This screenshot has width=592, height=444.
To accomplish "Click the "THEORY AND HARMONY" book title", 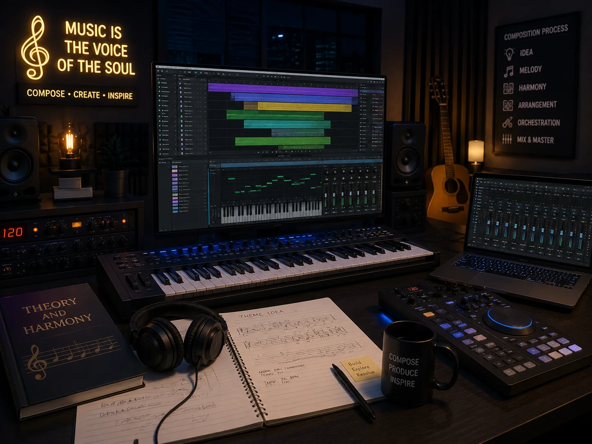I will tap(57, 315).
